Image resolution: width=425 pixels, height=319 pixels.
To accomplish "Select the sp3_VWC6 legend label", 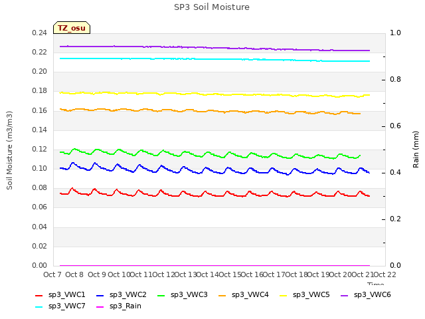I will [x=372, y=295].
